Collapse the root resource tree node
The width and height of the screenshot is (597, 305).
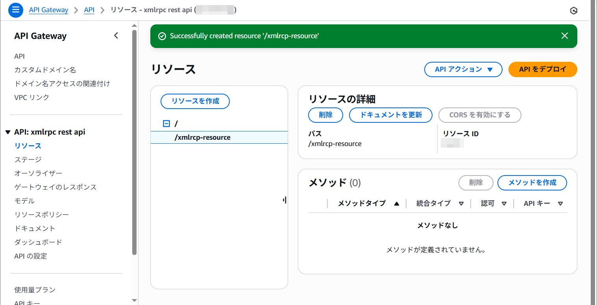(x=166, y=124)
